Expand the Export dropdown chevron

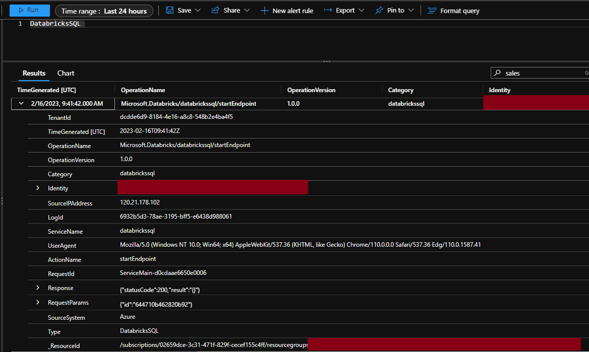click(362, 10)
